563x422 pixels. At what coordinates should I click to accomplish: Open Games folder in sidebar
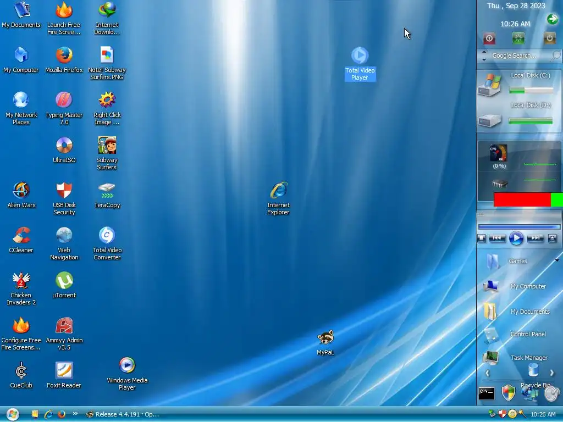(x=506, y=261)
